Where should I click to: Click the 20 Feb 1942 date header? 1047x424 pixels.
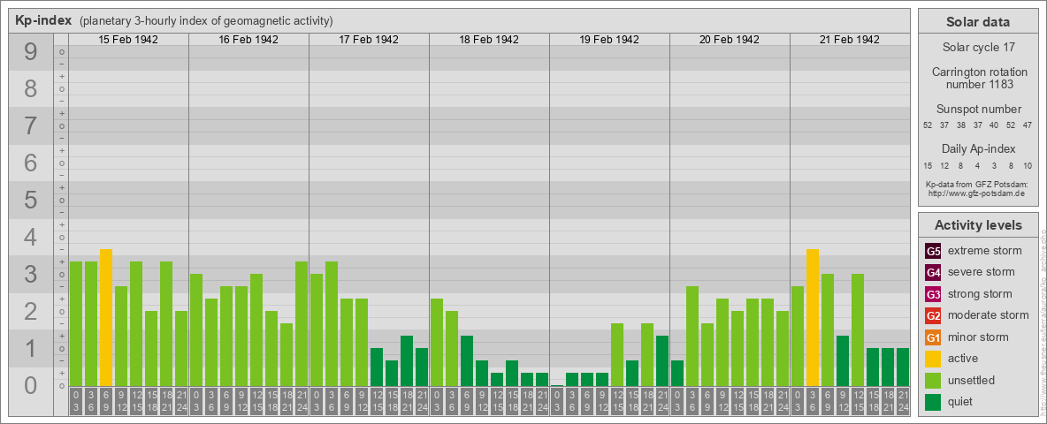coord(730,40)
